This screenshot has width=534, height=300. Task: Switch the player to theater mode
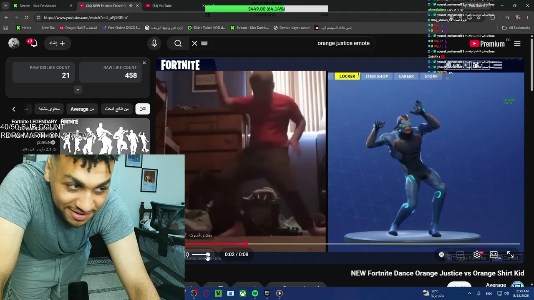[494, 254]
